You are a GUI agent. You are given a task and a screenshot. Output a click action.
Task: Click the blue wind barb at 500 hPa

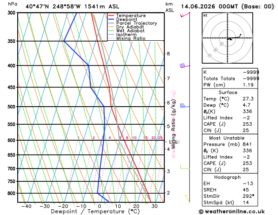click(x=185, y=105)
